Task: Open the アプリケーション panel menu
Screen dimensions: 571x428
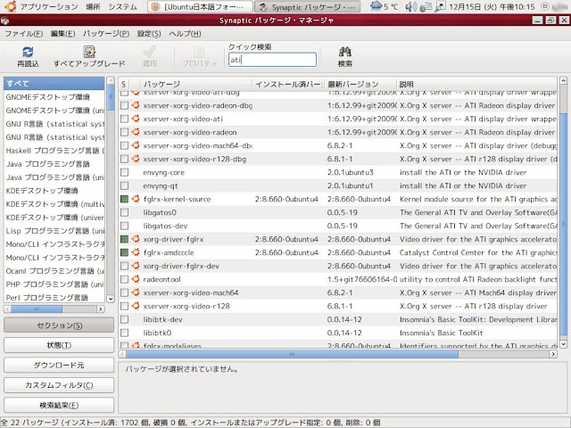Action: [x=49, y=6]
